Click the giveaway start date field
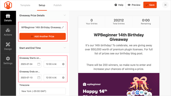This screenshot has height=96, width=171. click(x=30, y=64)
